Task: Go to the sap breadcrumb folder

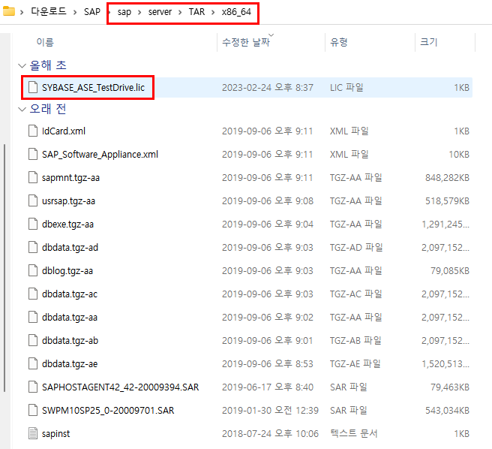Action: 124,12
